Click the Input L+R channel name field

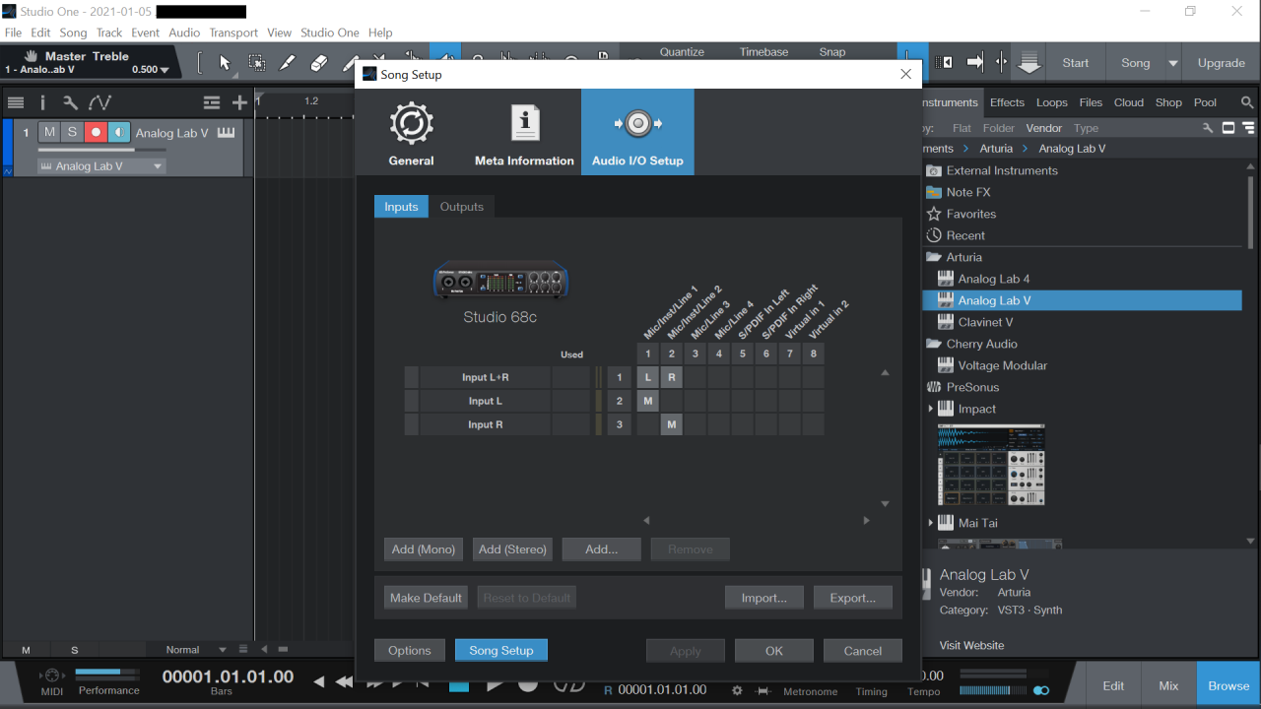485,377
